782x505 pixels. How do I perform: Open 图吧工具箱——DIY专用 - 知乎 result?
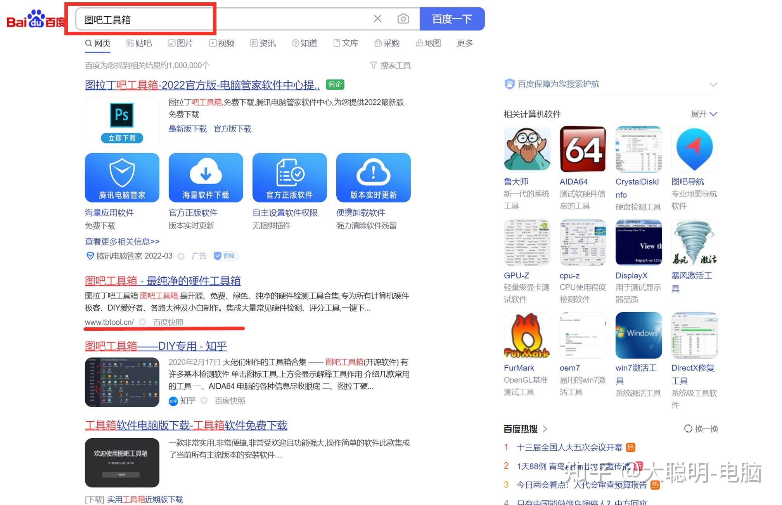[x=156, y=346]
